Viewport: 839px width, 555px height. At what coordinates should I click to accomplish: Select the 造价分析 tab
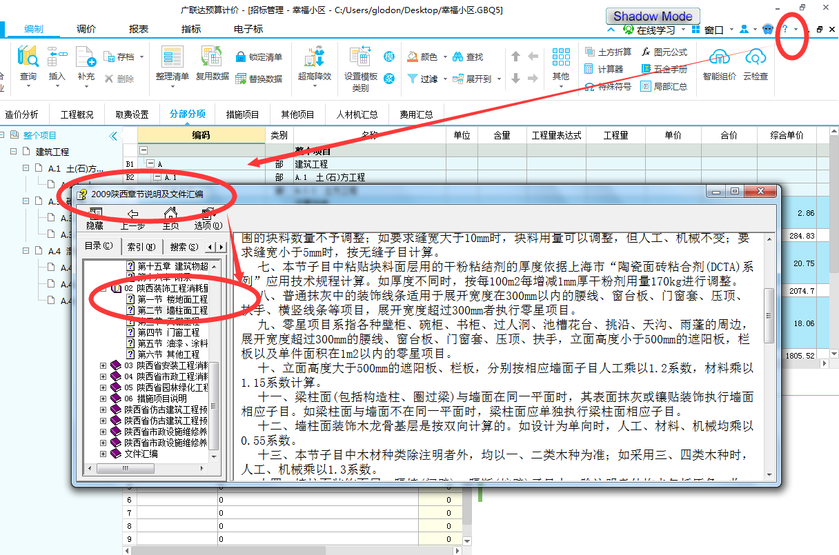click(22, 114)
